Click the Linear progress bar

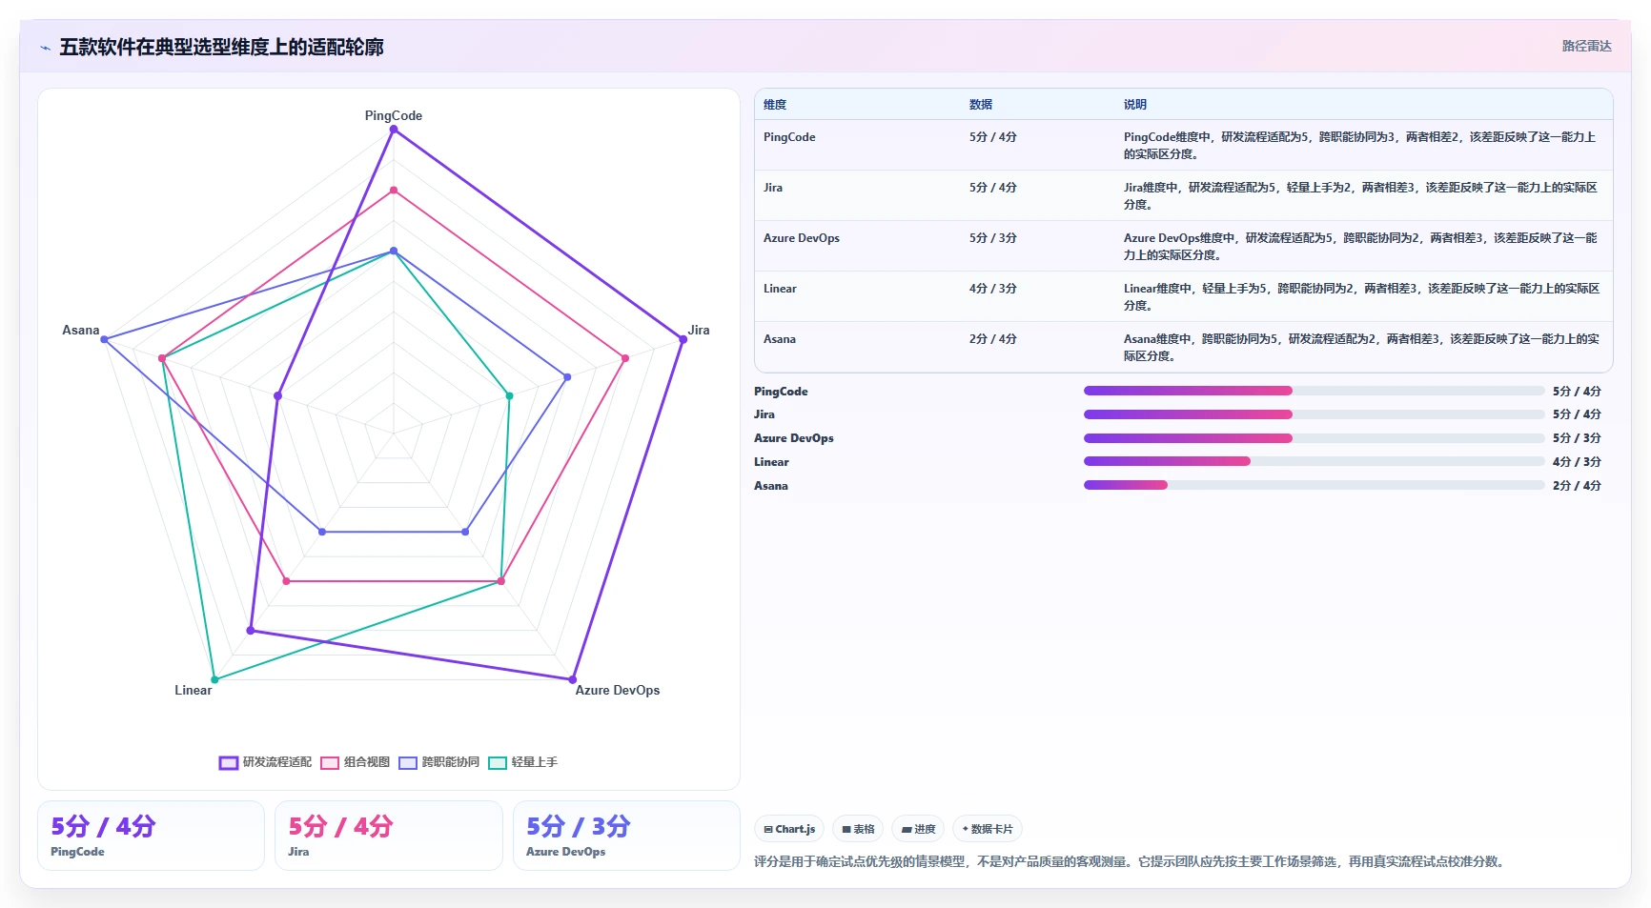click(x=1315, y=461)
